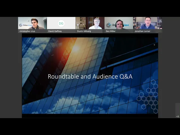
Task: Click the 'David Gaffney' name label
Action: point(55,31)
